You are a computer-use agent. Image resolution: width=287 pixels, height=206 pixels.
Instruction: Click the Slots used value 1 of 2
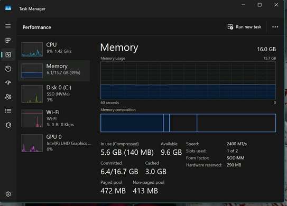[232, 151]
